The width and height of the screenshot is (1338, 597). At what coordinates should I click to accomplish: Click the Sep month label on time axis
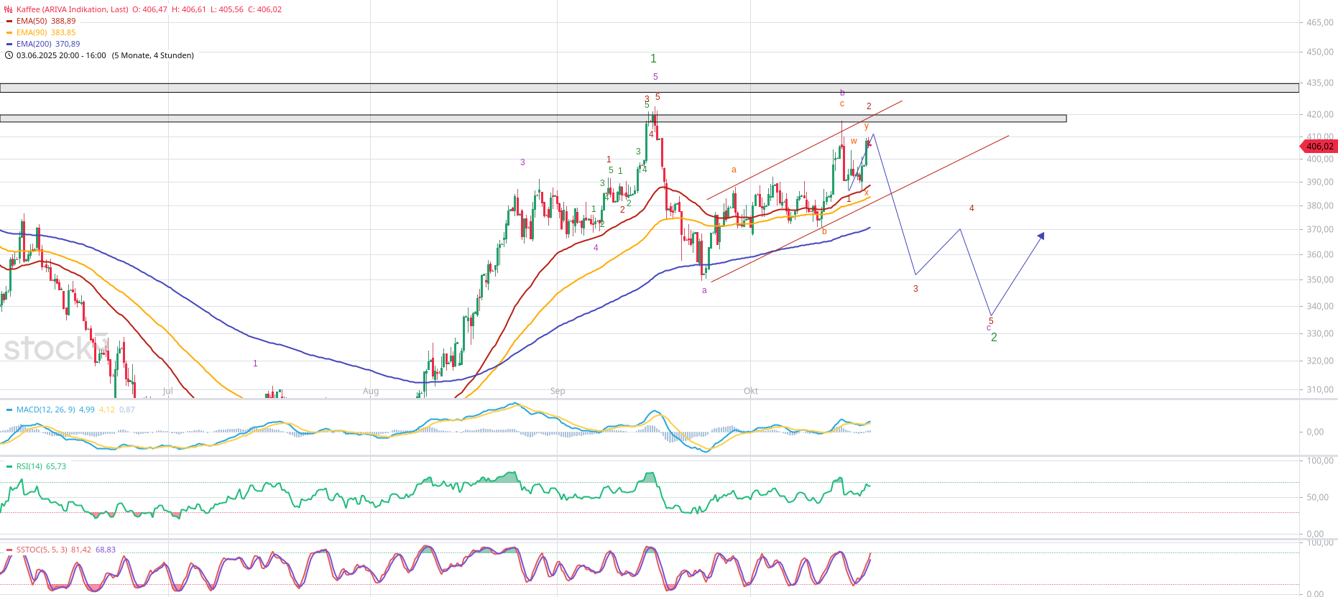(x=558, y=391)
